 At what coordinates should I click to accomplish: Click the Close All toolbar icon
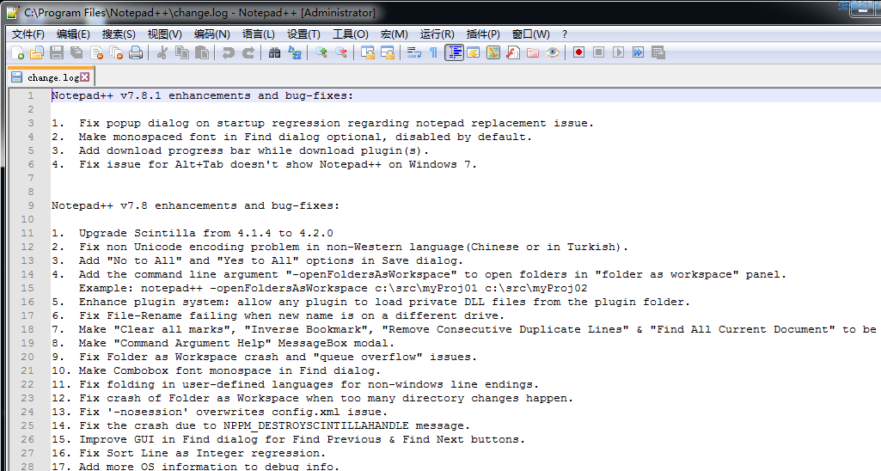click(116, 52)
